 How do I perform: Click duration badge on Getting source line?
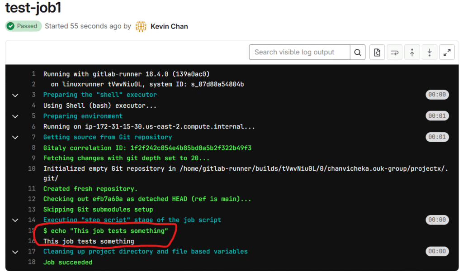437,137
